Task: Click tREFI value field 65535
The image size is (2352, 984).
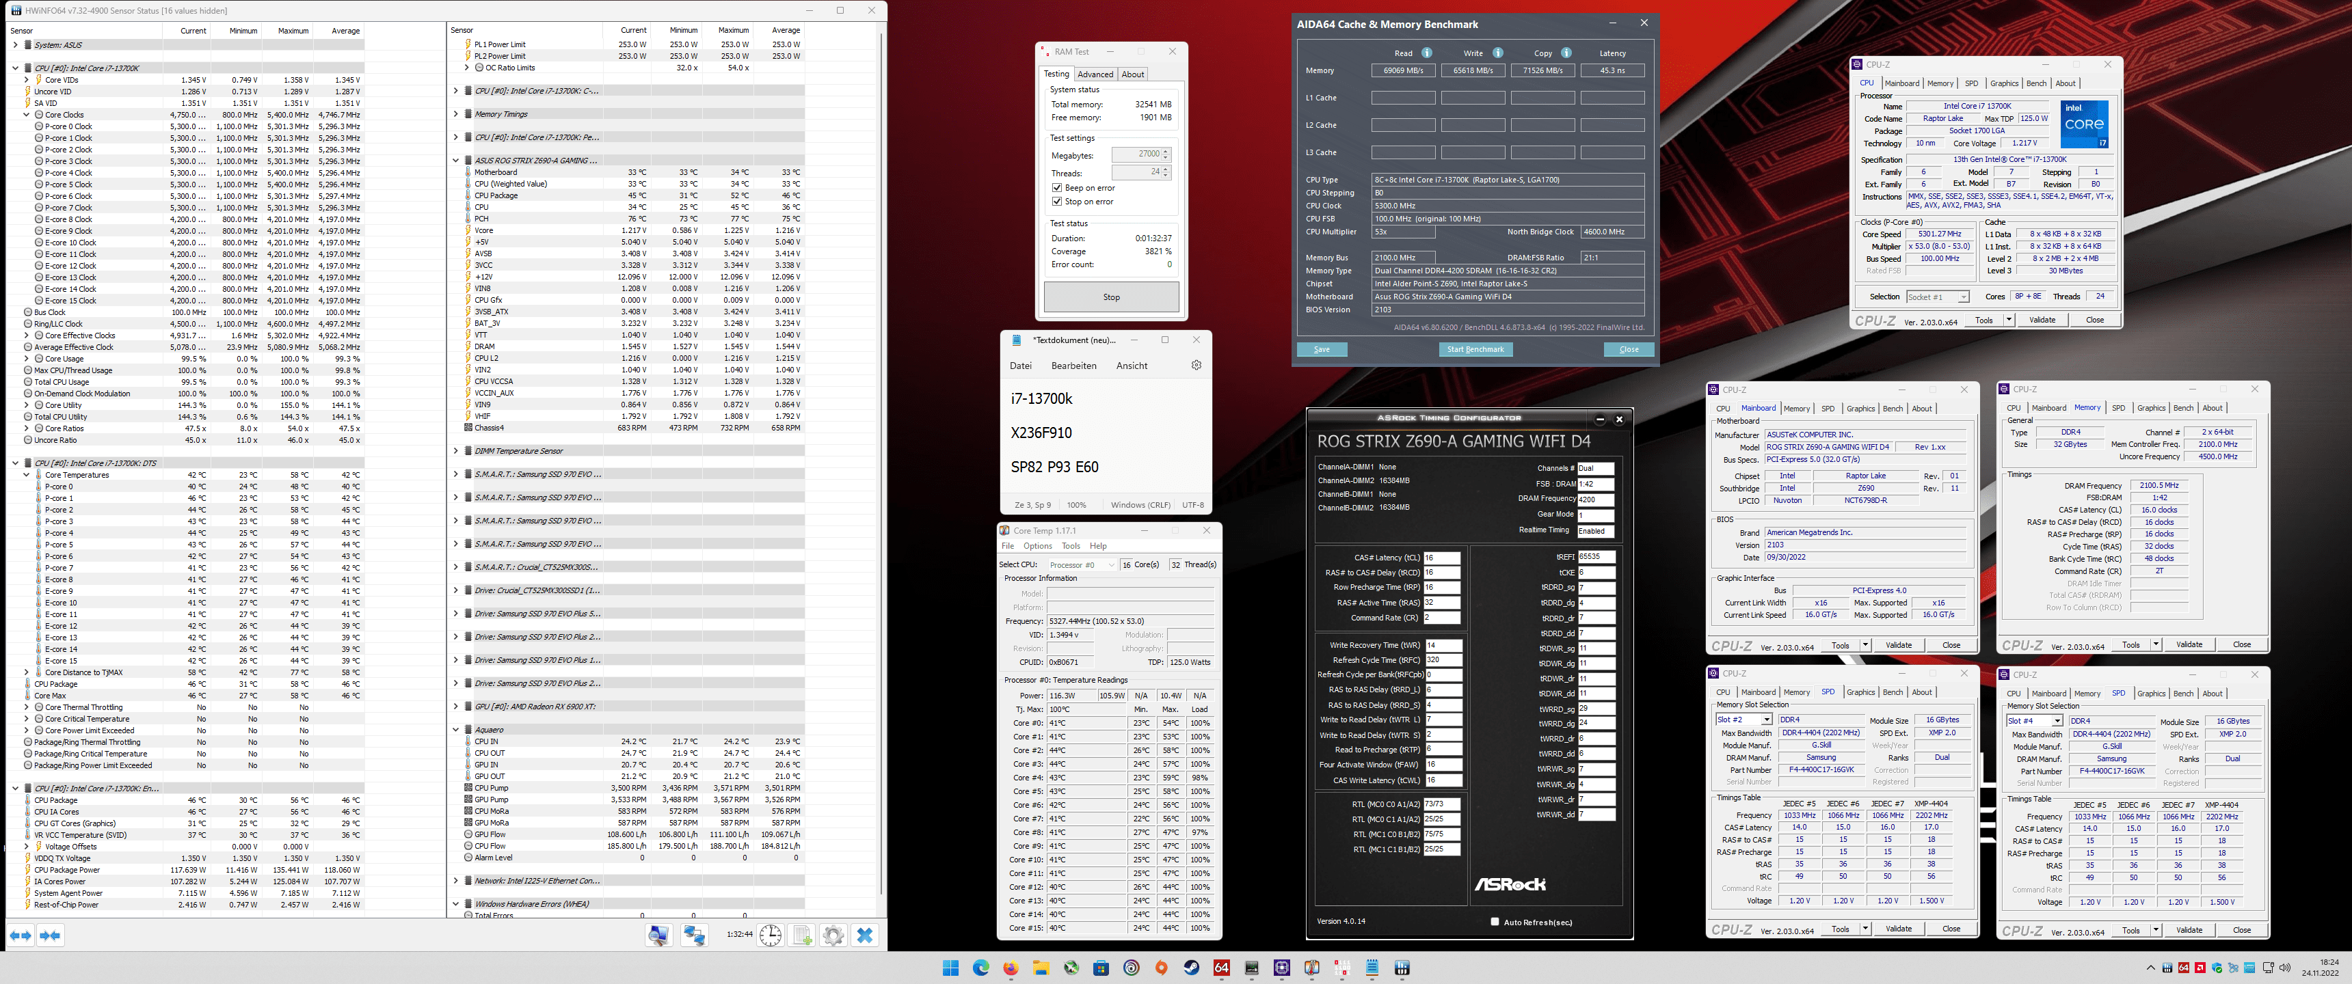Action: coord(1596,557)
